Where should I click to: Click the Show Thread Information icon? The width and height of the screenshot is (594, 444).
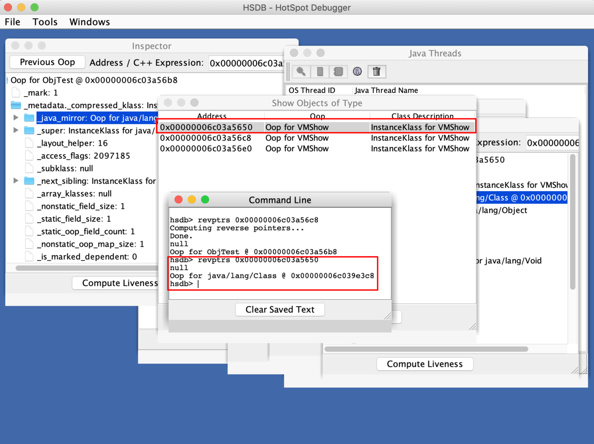357,72
